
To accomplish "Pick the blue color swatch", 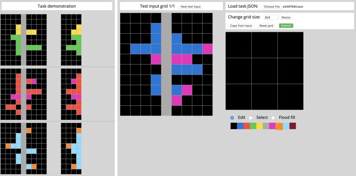I will (x=240, y=126).
